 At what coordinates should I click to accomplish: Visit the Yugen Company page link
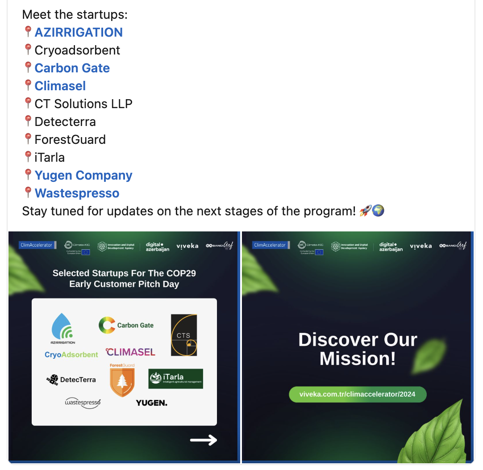click(x=83, y=176)
